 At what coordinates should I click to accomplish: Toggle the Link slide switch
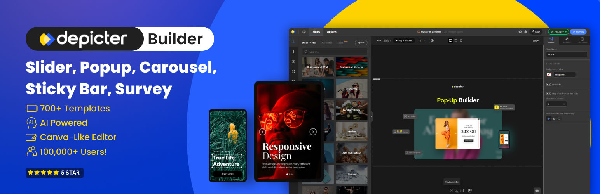[x=548, y=84]
